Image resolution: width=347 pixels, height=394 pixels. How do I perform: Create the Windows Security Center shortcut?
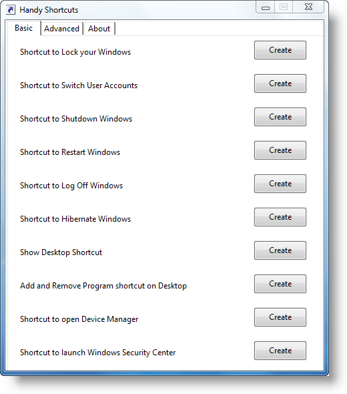click(280, 351)
